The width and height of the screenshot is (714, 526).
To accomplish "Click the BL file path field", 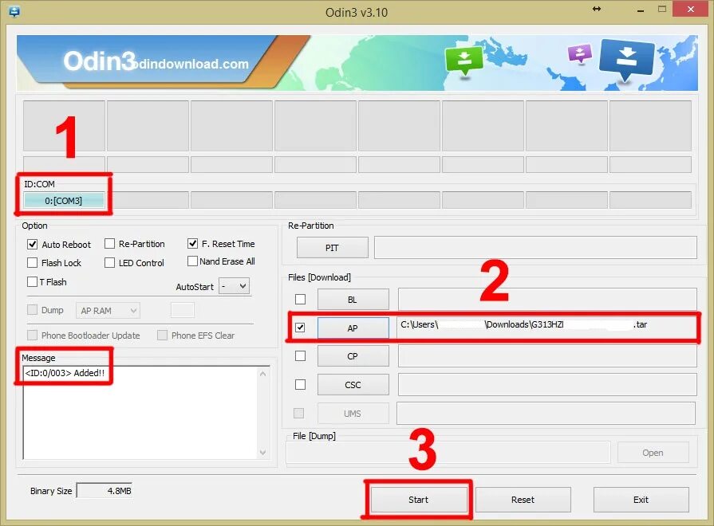I will coord(547,299).
